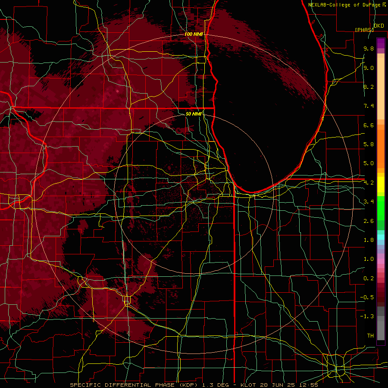
Task: Click the 1.0 scale value
Action: tap(369, 259)
